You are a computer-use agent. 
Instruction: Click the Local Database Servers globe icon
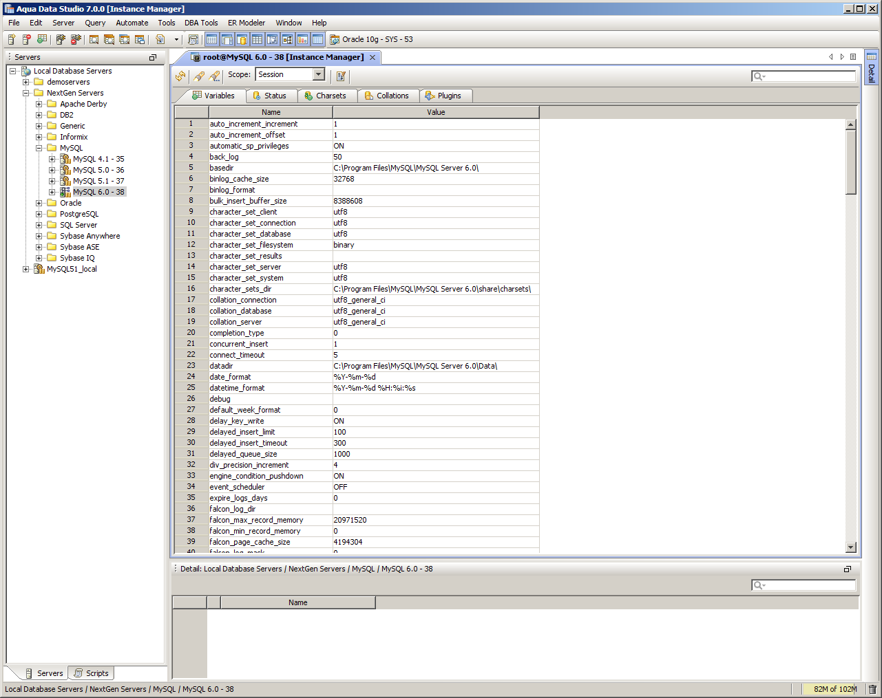point(26,71)
